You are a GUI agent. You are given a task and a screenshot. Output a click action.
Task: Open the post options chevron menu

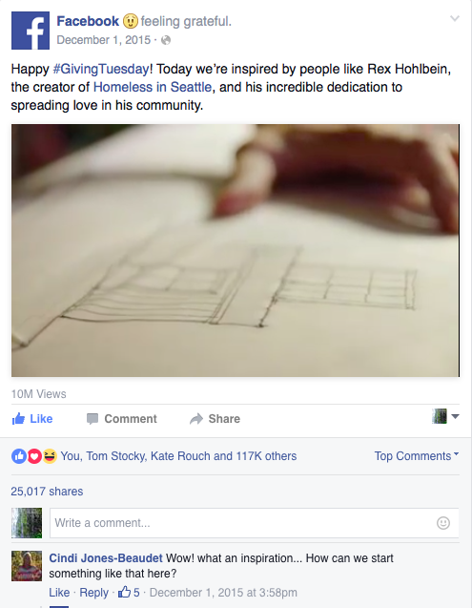pos(455,18)
